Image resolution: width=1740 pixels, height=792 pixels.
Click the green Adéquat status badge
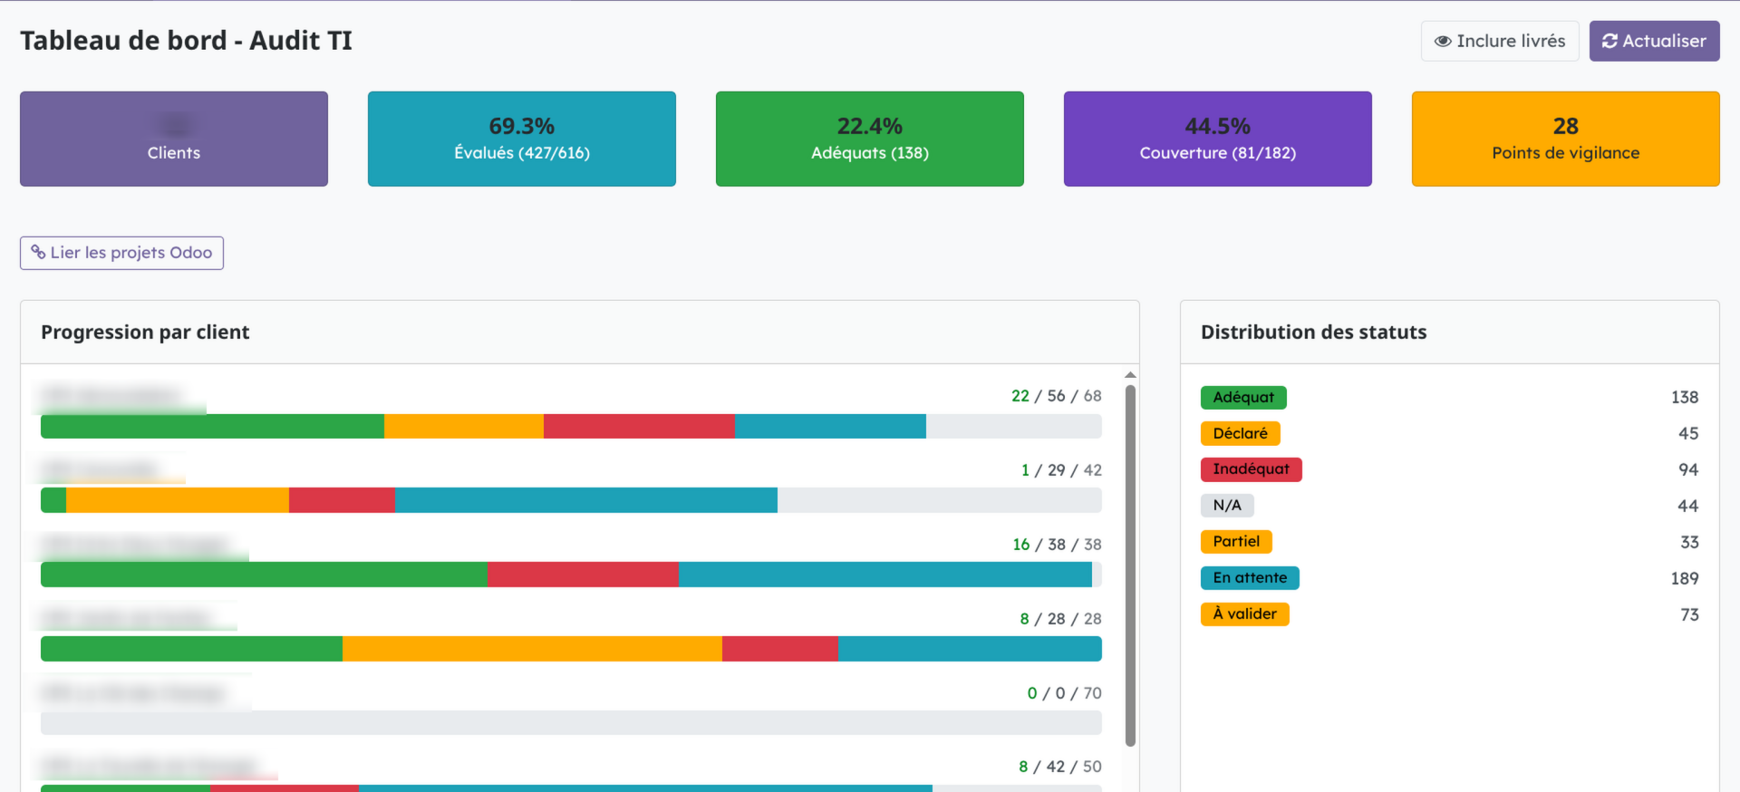pyautogui.click(x=1242, y=397)
